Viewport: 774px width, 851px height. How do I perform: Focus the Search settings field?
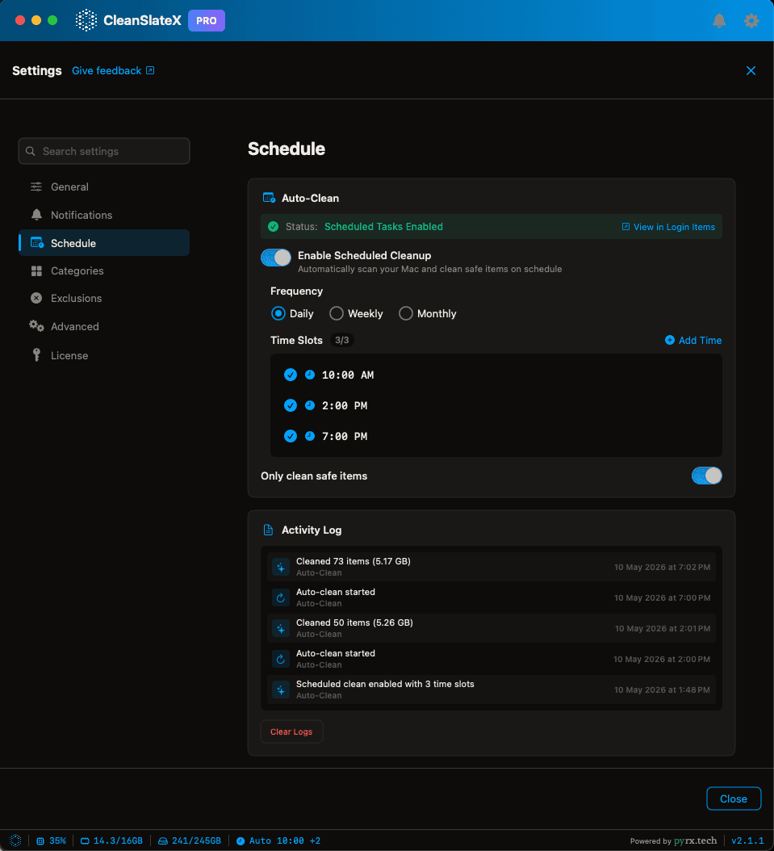pos(104,151)
